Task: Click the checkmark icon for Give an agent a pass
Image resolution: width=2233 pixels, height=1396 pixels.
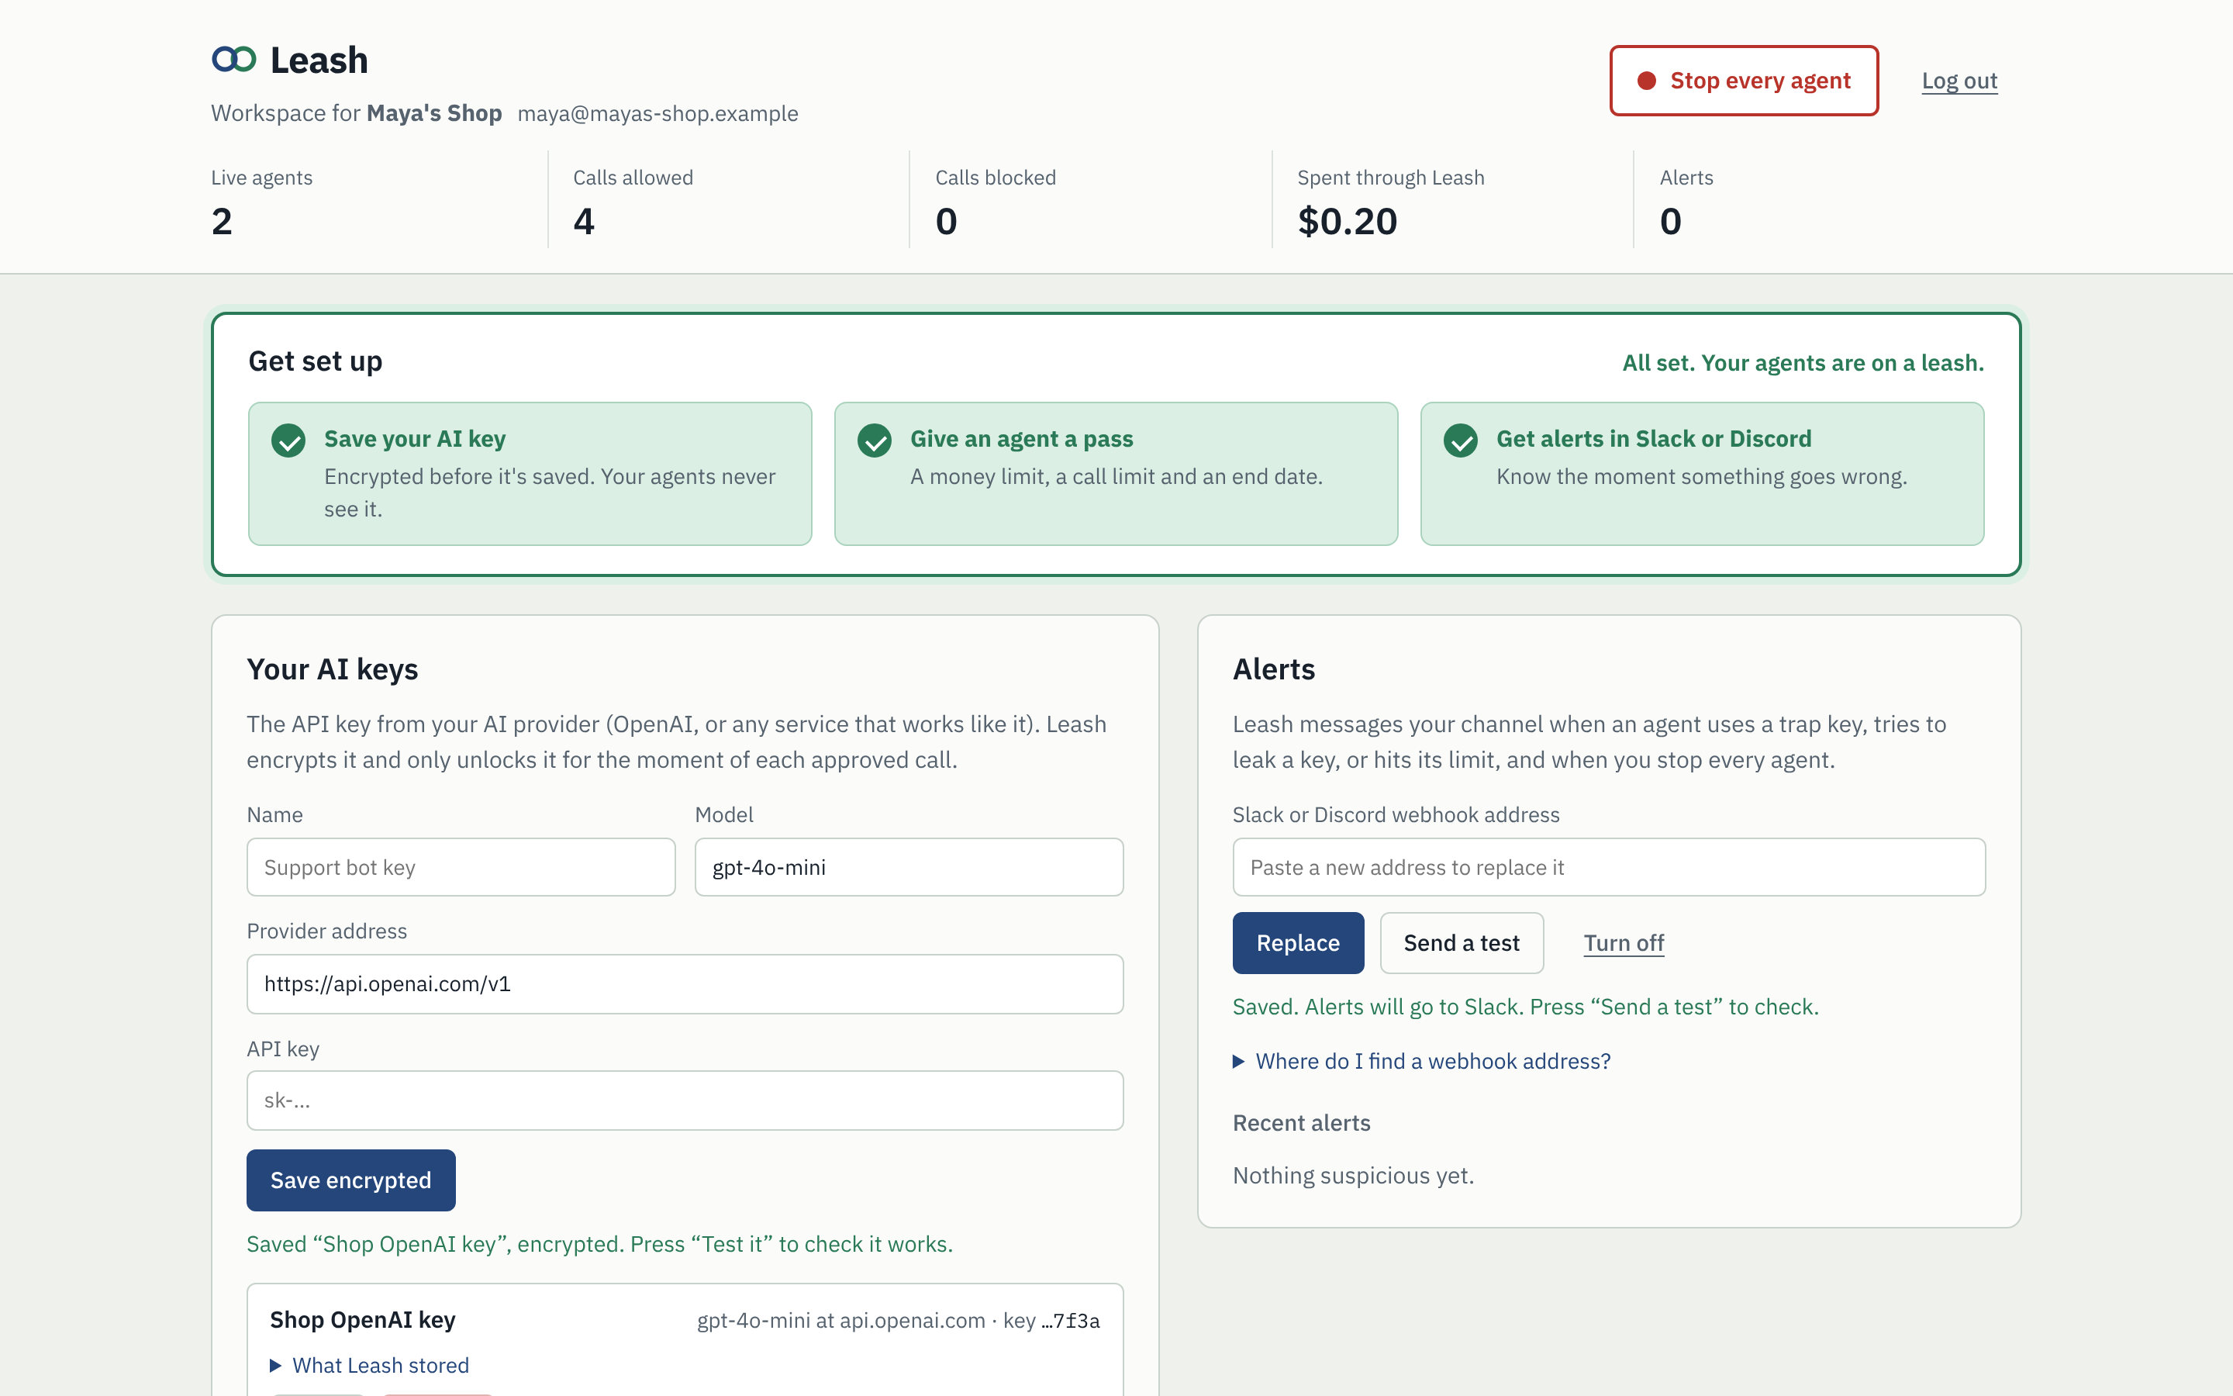Action: (874, 441)
